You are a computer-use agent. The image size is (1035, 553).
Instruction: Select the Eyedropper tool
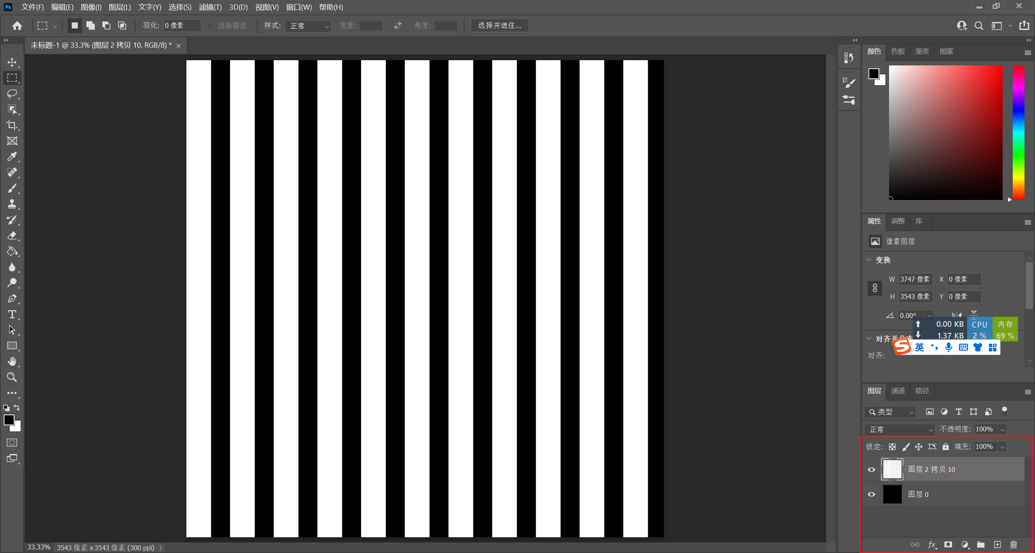pyautogui.click(x=12, y=157)
